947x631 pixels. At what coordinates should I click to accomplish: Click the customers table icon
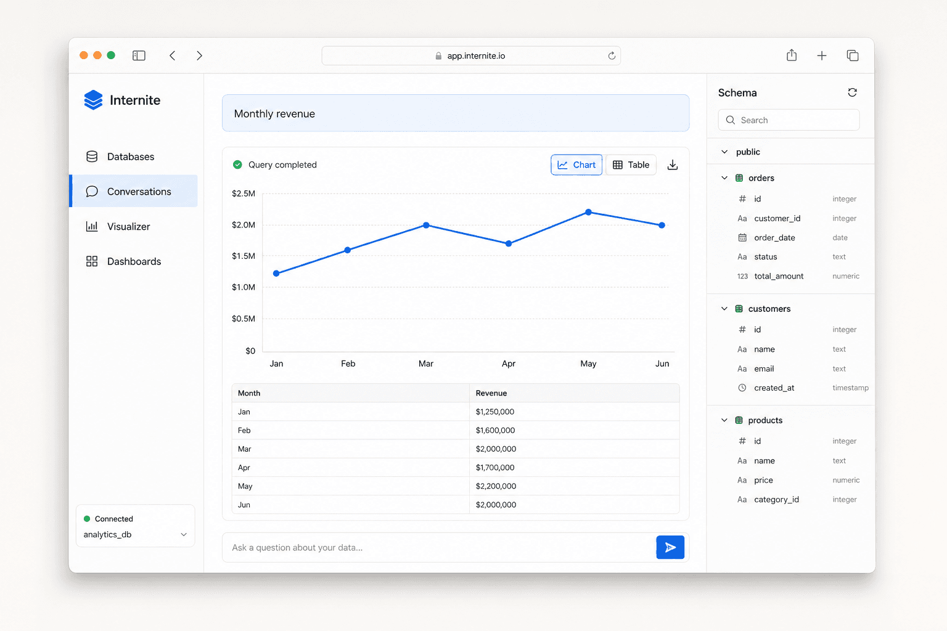[739, 309]
